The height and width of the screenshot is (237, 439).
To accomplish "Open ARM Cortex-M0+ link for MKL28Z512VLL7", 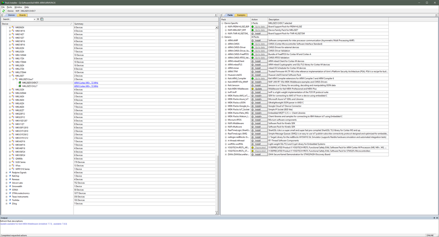I will pyautogui.click(x=86, y=86).
